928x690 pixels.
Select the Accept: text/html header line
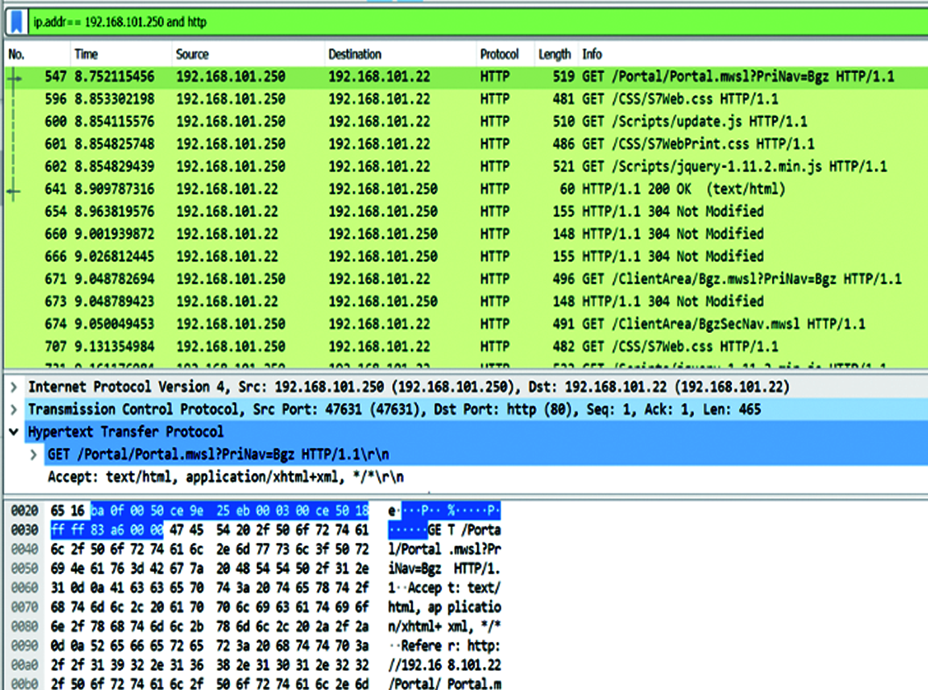(x=226, y=477)
